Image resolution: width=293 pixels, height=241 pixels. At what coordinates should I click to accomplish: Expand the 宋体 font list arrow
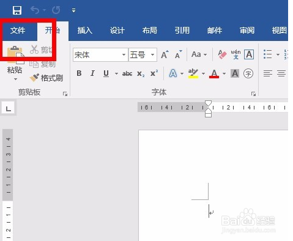click(124, 55)
